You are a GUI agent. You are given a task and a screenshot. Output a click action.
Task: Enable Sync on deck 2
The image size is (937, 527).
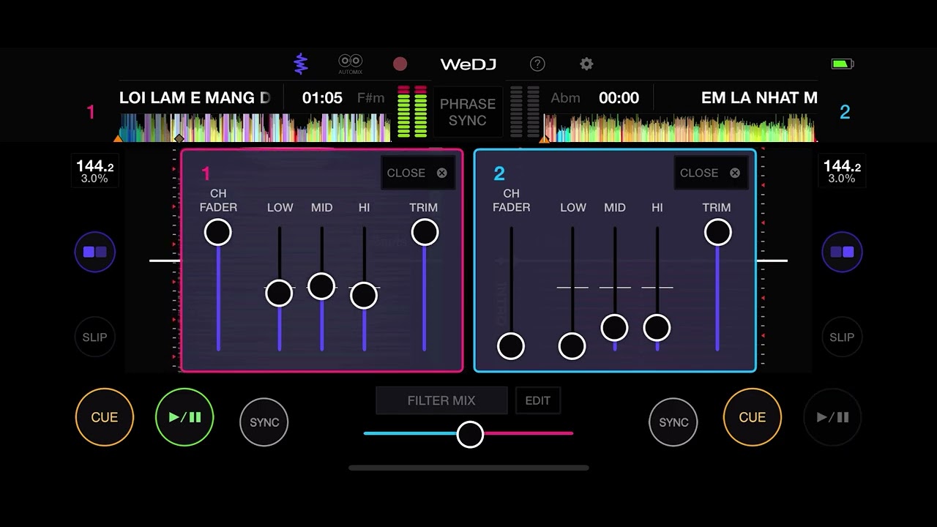673,422
